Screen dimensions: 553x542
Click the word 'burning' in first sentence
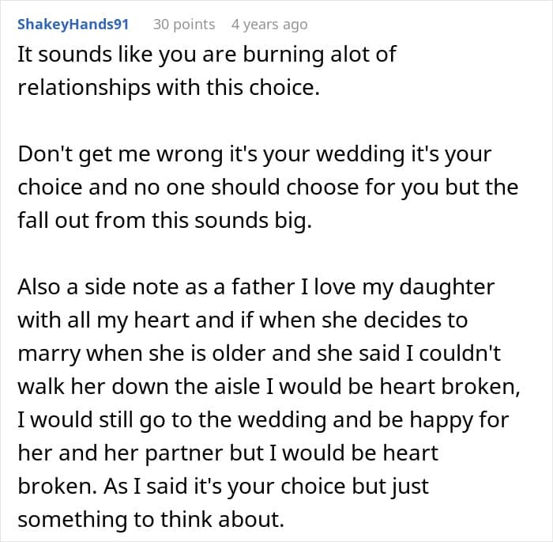pos(283,55)
